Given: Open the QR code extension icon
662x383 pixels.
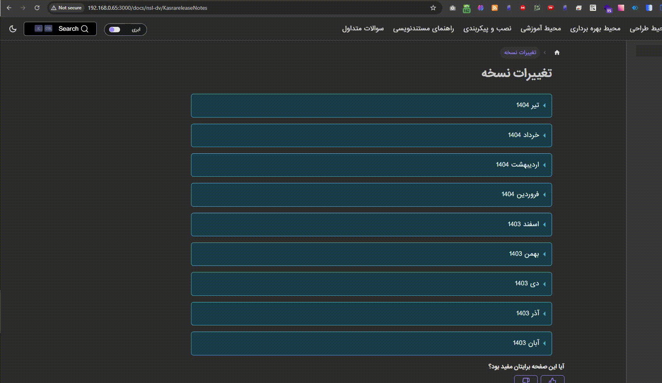Looking at the screenshot, I should click(x=593, y=8).
